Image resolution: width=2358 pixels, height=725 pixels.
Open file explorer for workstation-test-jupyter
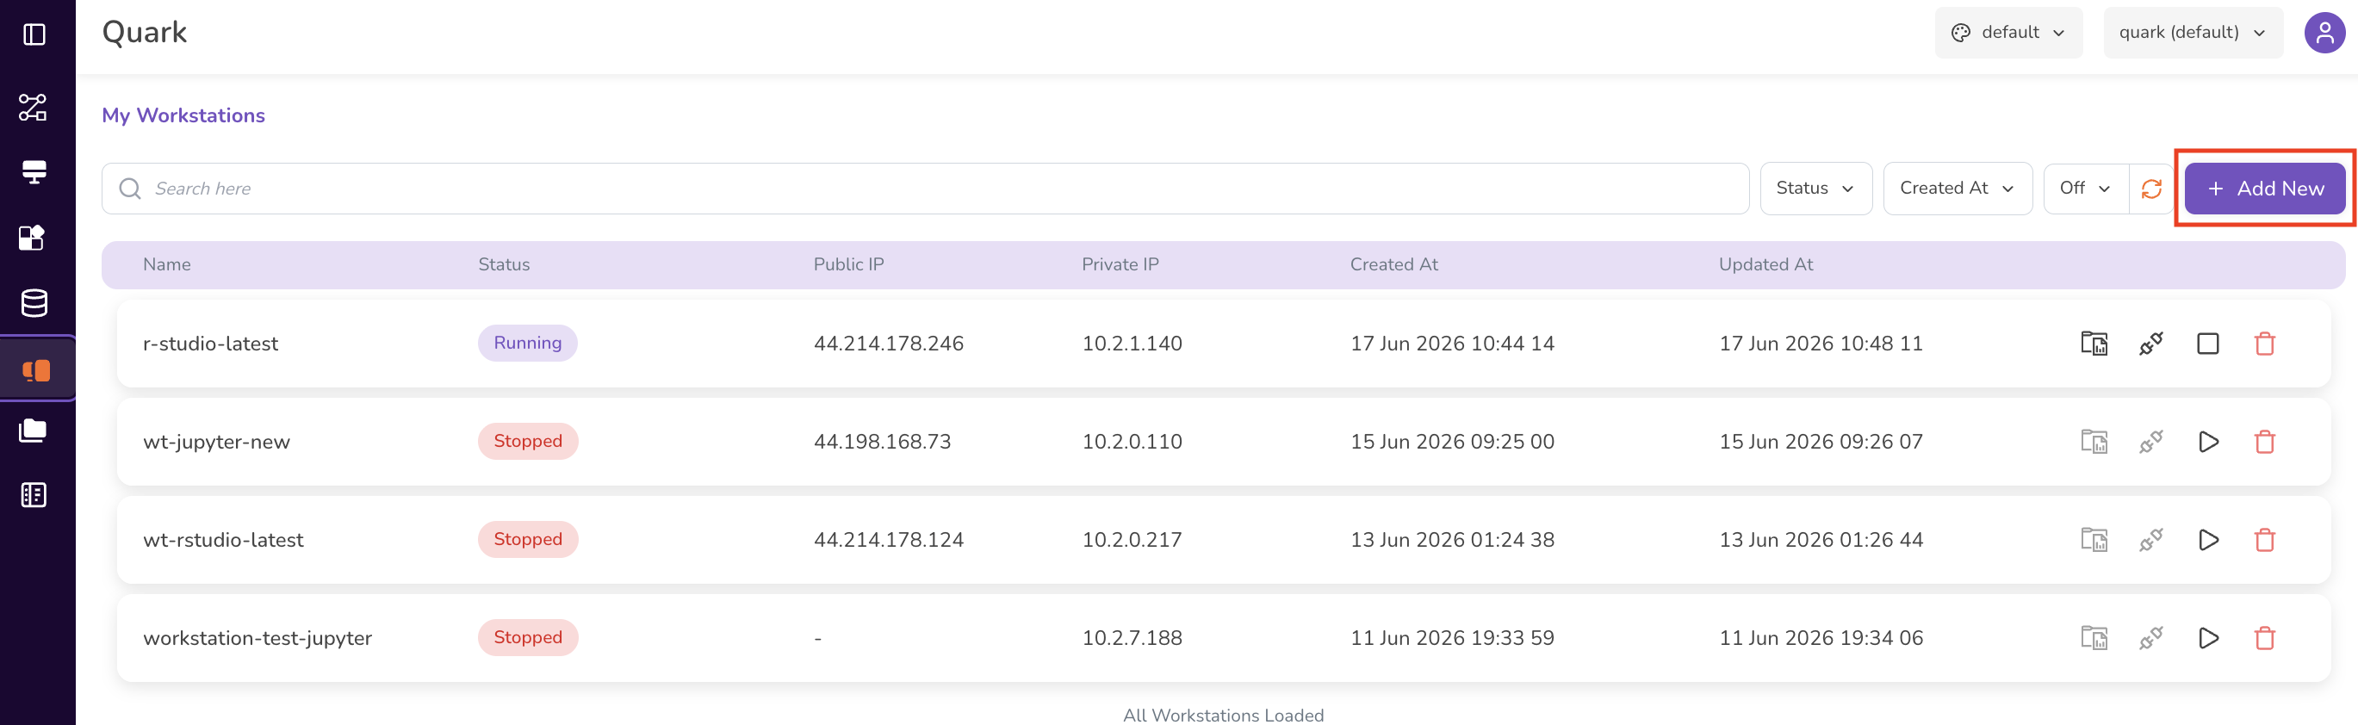coord(2094,637)
